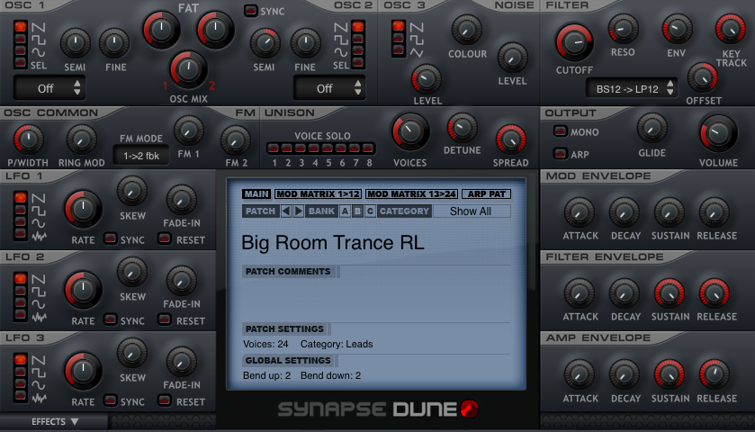The width and height of the screenshot is (755, 432).
Task: Click the DETUNE knob
Action: point(463,128)
